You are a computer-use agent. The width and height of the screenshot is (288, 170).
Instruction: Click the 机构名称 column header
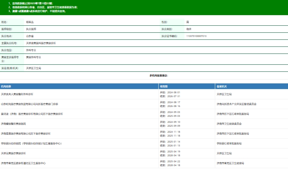6,86
